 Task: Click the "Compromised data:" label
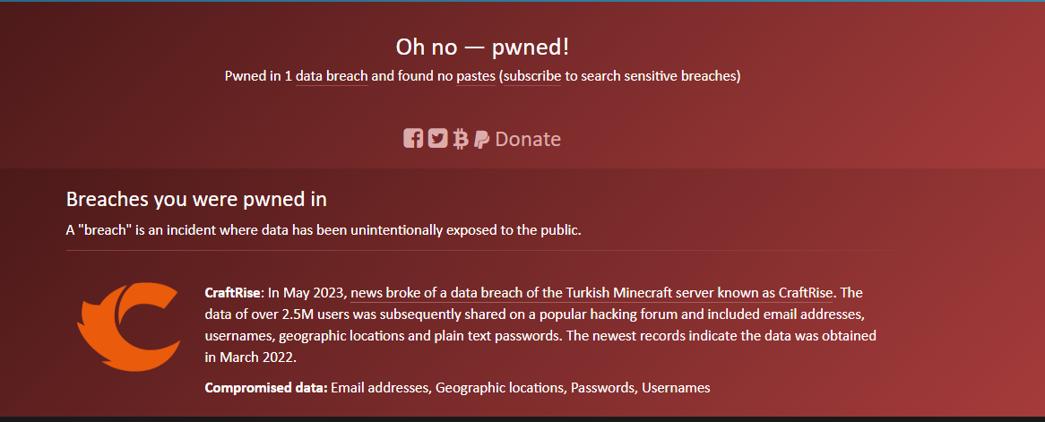point(265,388)
